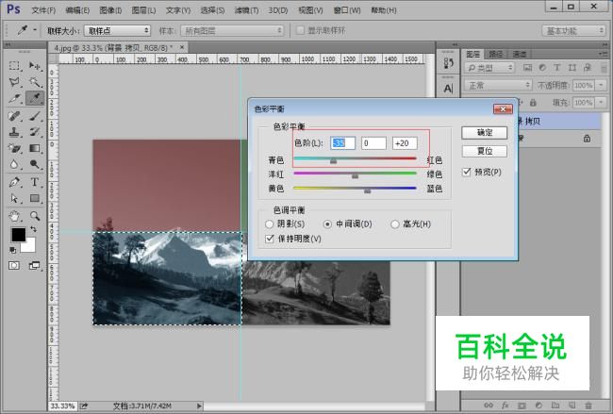Viewport: 613px width, 414px height.
Task: Select the Healing Brush tool
Action: pyautogui.click(x=14, y=116)
